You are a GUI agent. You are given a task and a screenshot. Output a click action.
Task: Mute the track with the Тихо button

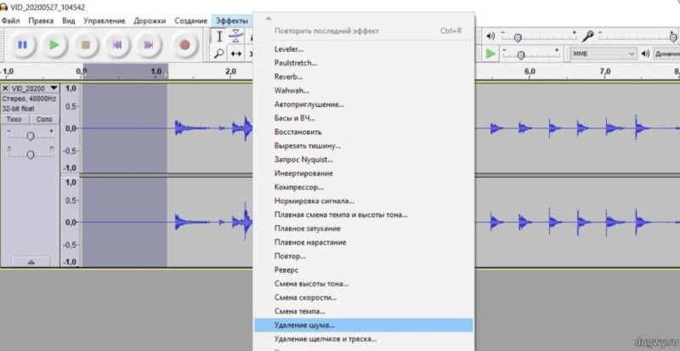(14, 119)
